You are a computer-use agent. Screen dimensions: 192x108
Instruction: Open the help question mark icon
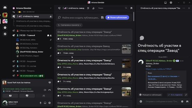[x=171, y=3]
